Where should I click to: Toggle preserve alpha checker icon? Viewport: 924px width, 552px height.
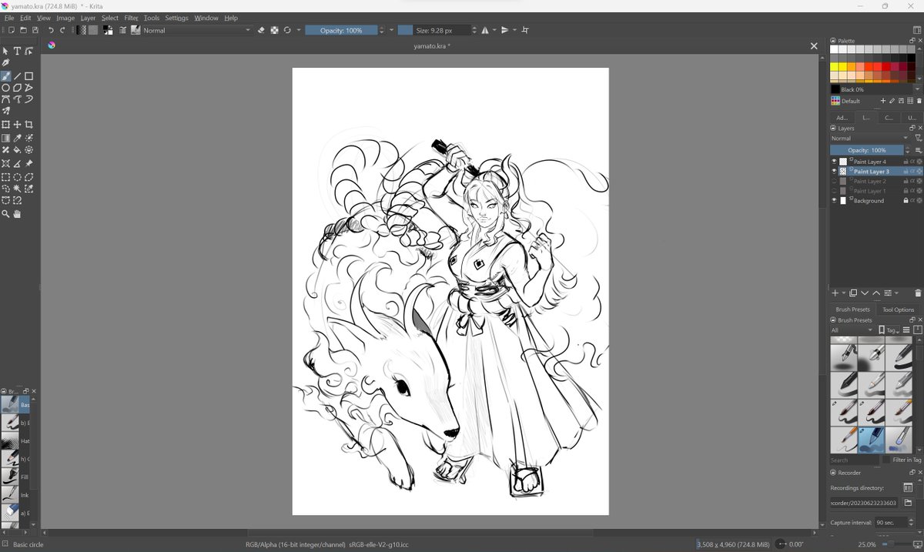tap(274, 30)
